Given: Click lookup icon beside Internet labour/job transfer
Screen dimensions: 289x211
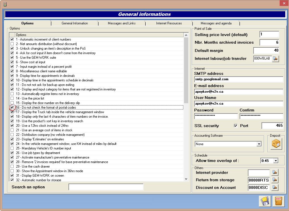Looking at the screenshot, I should (x=275, y=59).
